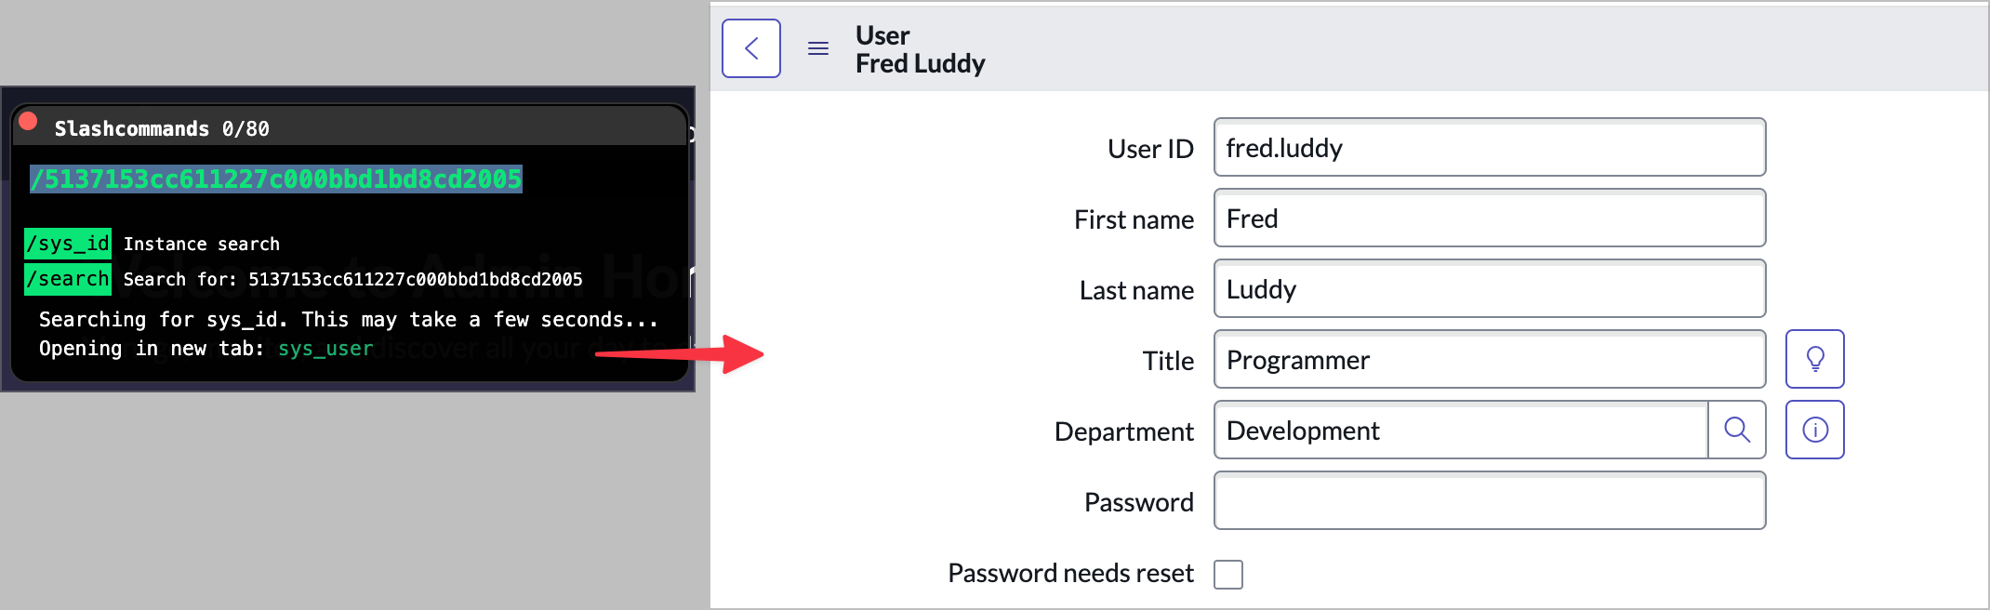
Task: Select the Fred Luddy record title text
Action: coord(920,63)
